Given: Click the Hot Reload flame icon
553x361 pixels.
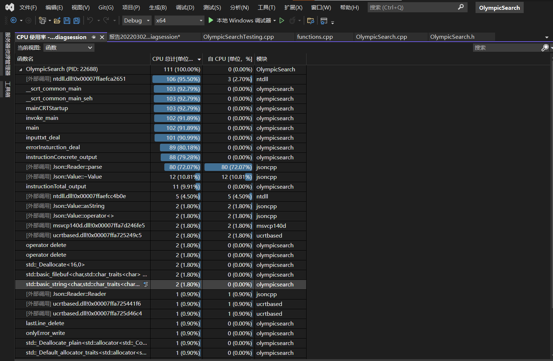Looking at the screenshot, I should 292,21.
